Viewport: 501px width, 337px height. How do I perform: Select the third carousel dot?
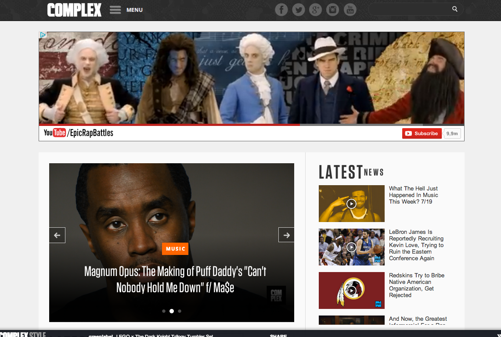180,311
